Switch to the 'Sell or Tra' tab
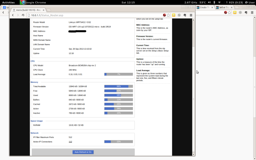This screenshot has height=160, width=256. click(x=224, y=7)
